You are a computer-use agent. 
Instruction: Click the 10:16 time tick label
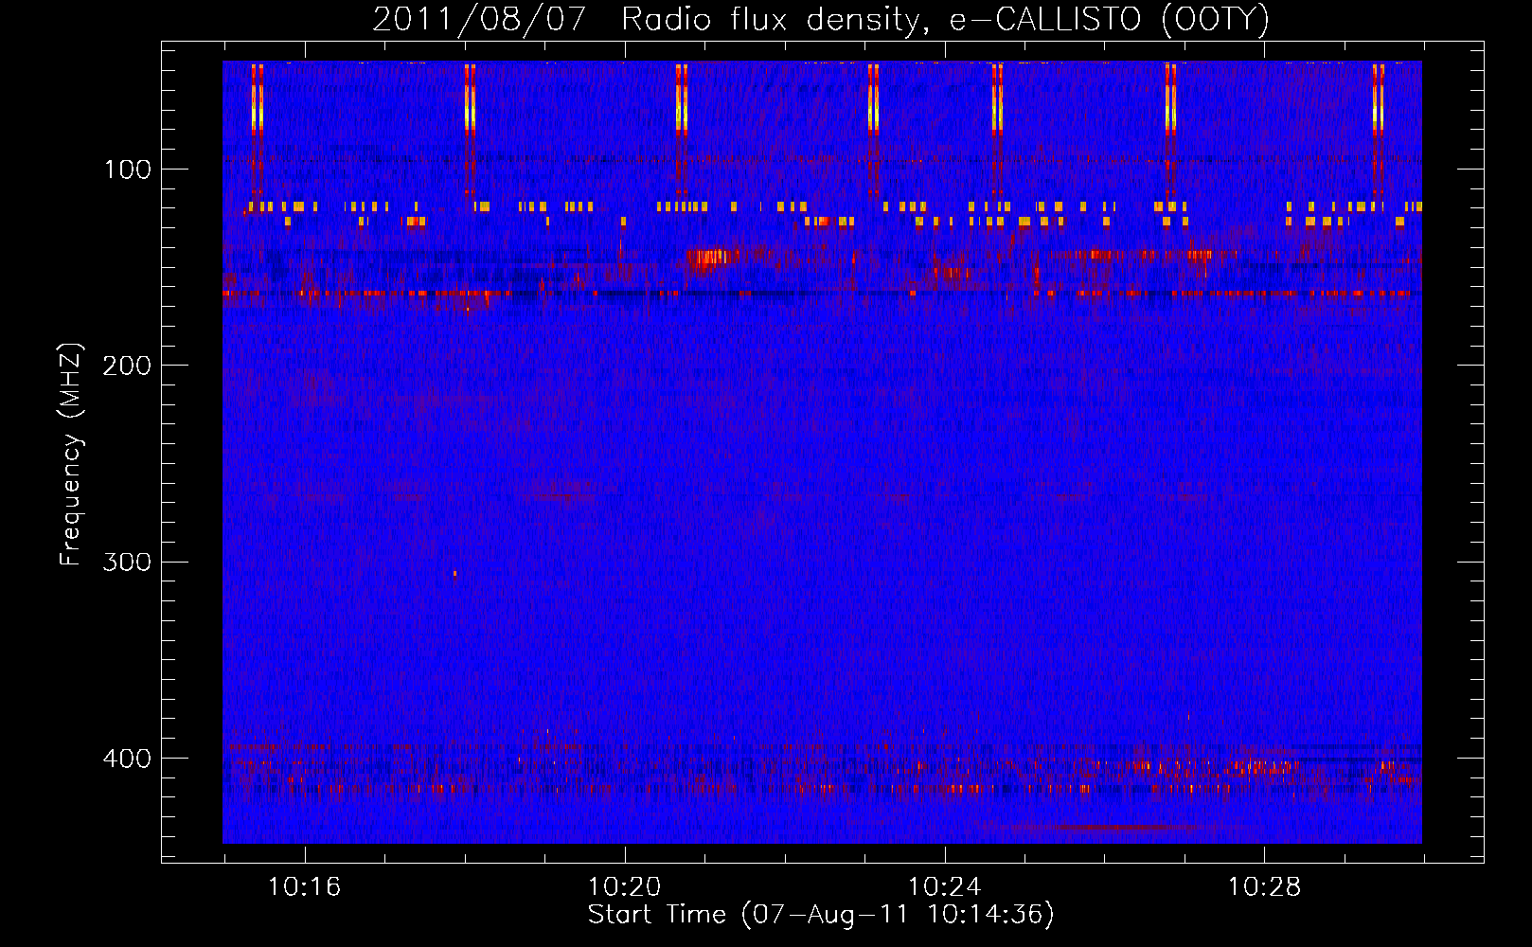305,887
